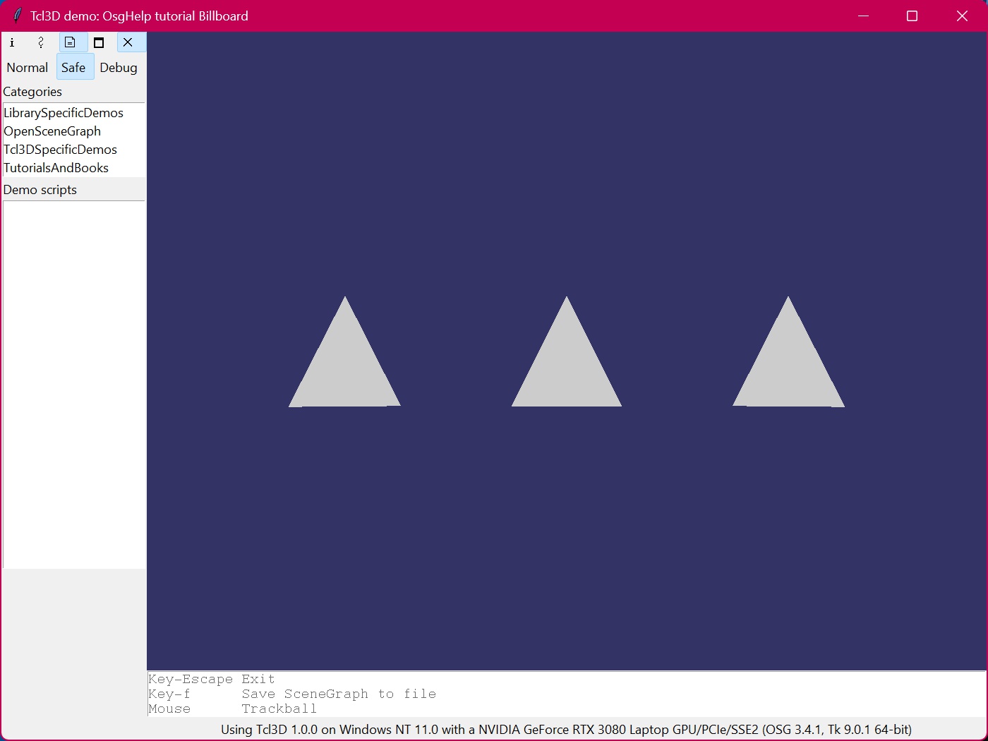The width and height of the screenshot is (988, 741).
Task: Select Safe mode
Action: [73, 68]
